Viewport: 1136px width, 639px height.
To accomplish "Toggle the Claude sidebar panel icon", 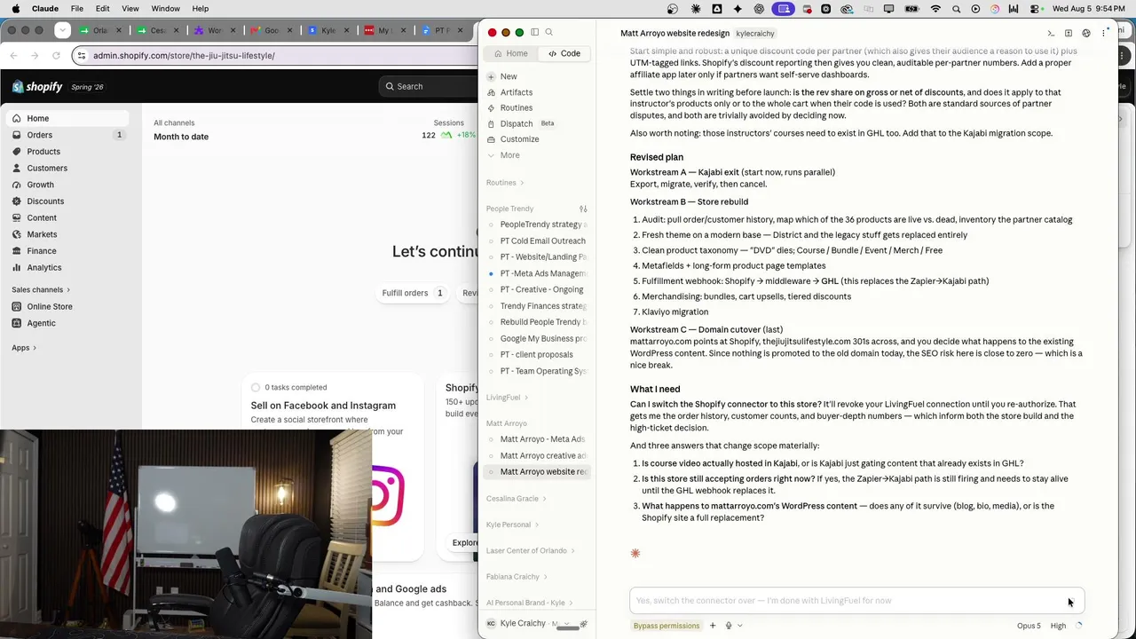I will [x=535, y=33].
